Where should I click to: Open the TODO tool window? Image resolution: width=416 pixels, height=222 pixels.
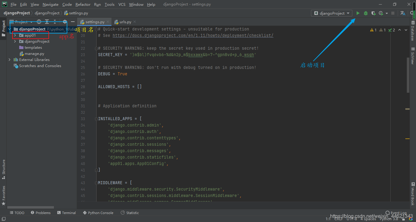click(x=17, y=213)
